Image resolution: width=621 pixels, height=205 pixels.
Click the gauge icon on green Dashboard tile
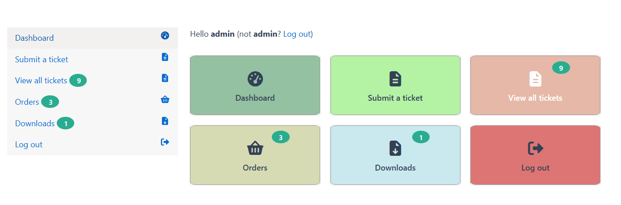click(x=255, y=79)
